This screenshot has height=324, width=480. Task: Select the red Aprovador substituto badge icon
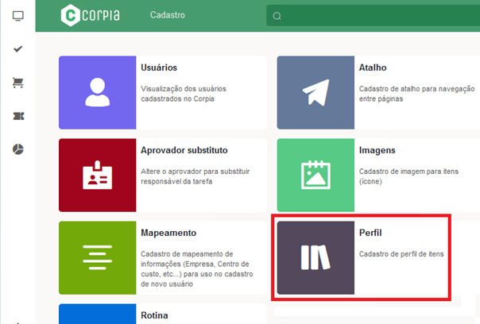[x=99, y=175]
